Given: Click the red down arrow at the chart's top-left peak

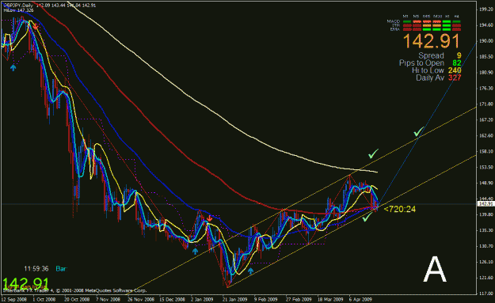Looking at the screenshot, I should 36,27.
